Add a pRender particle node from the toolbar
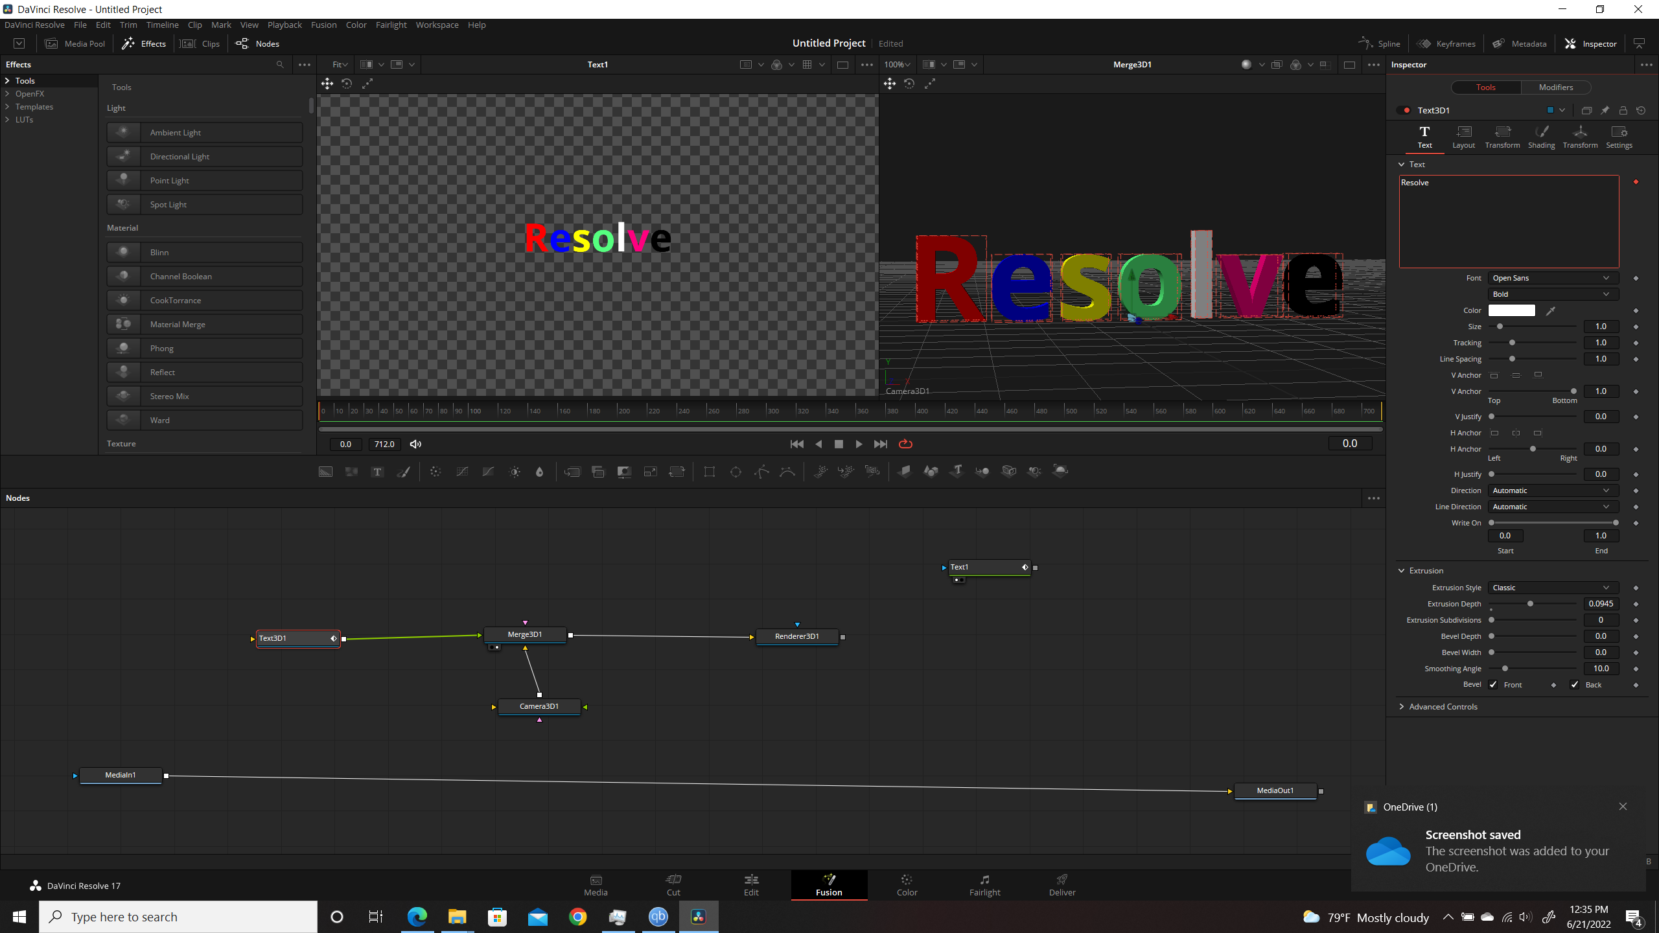1659x933 pixels. pos(872,472)
